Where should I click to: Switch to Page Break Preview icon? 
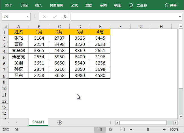point(122,130)
